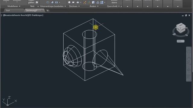Click the eraser-shaped solid editing icon
The image size is (193, 108).
(x=52, y=2)
